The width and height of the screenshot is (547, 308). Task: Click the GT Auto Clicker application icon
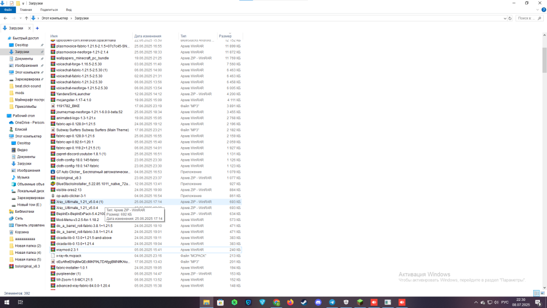(53, 172)
